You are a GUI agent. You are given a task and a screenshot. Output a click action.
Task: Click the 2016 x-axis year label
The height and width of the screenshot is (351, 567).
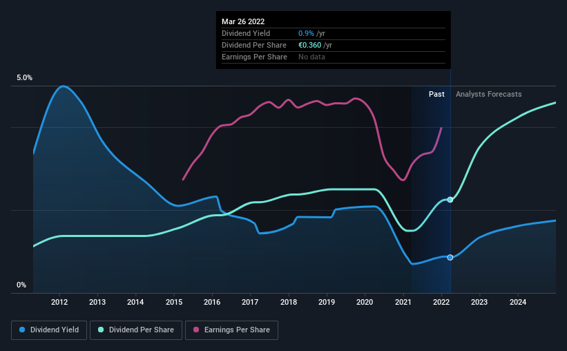point(212,302)
